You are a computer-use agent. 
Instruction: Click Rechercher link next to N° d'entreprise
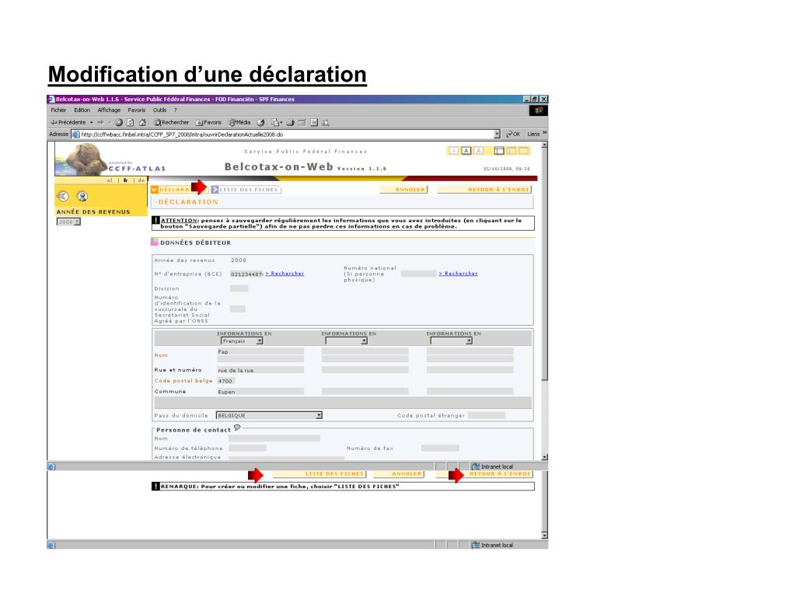click(x=285, y=274)
